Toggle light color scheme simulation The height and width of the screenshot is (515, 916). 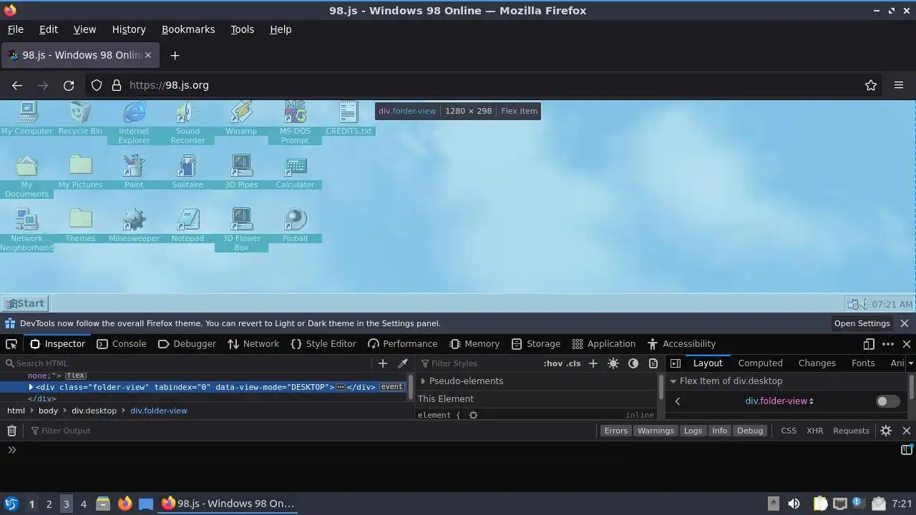click(x=613, y=363)
